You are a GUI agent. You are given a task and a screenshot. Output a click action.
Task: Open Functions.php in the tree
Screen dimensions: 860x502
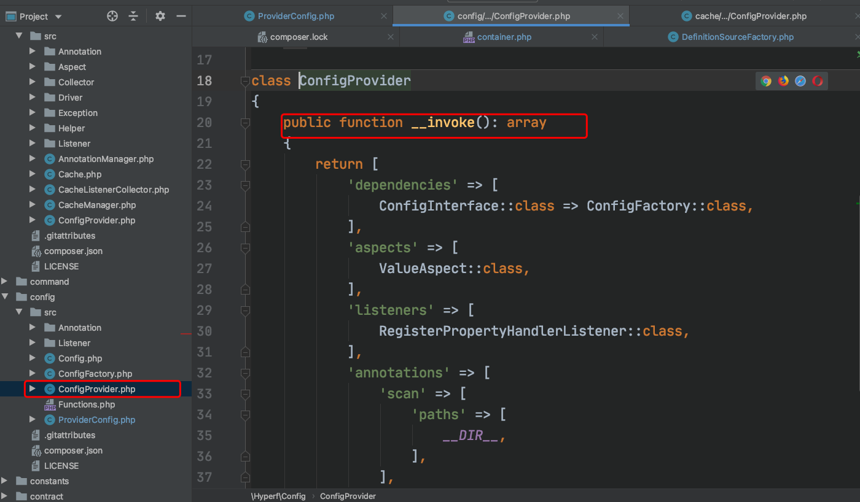point(87,404)
